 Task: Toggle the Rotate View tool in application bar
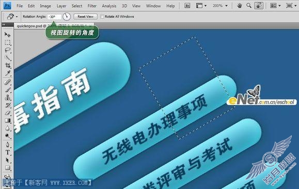259,6
